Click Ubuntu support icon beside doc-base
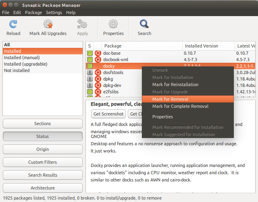 (98, 53)
